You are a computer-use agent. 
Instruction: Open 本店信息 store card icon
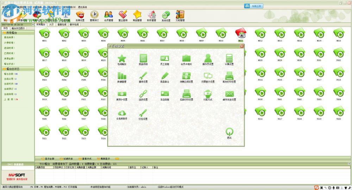pyautogui.click(x=164, y=94)
